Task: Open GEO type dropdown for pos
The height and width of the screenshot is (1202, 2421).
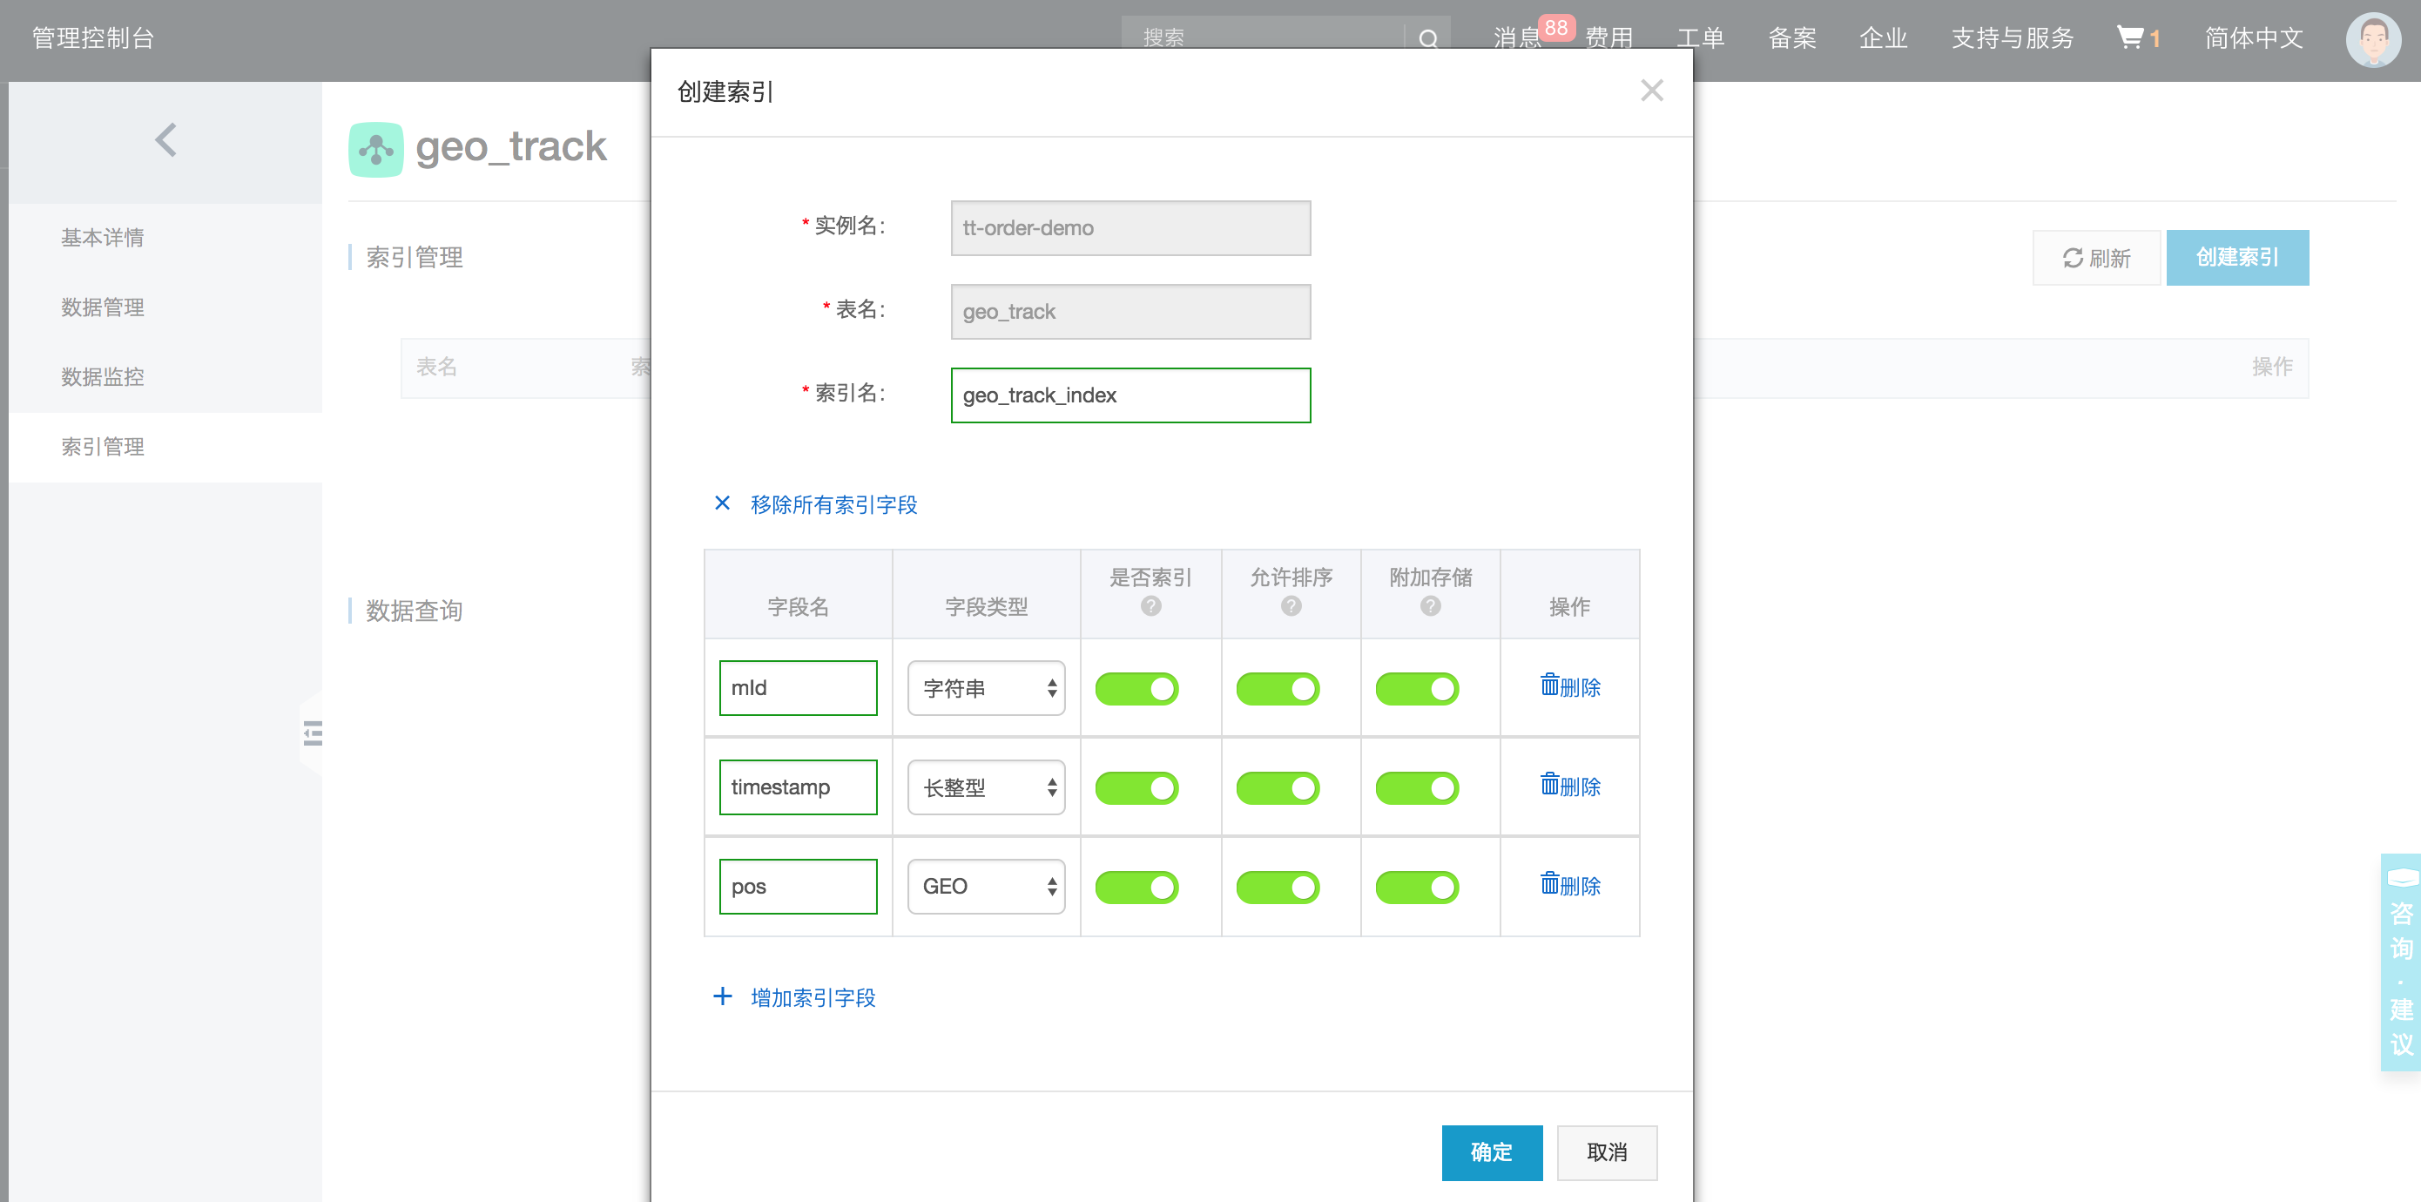Action: (986, 886)
